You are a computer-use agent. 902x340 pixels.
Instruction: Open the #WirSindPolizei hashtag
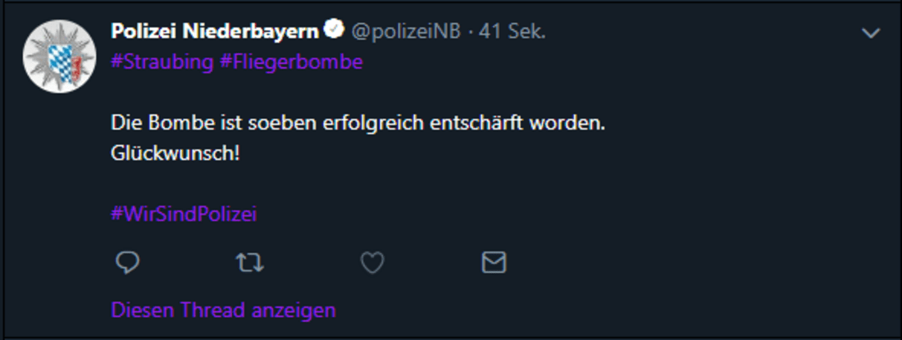click(184, 214)
